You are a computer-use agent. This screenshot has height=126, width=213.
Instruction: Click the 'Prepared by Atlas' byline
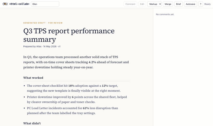click(x=42, y=46)
